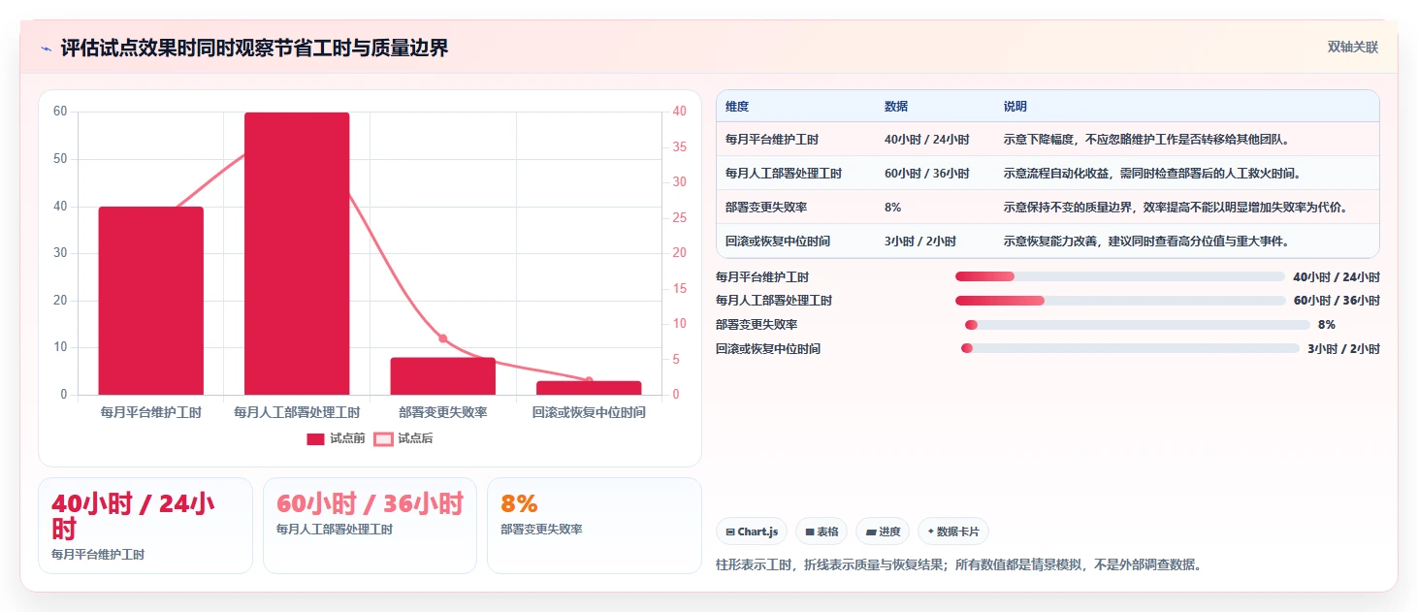Screen dimensions: 1418x612
Task: Toggle the 试点后 legend entry
Action: coord(403,438)
